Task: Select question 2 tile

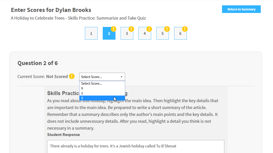Action: coord(109,33)
